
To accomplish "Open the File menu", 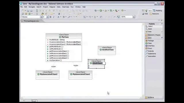I will 21,7.
